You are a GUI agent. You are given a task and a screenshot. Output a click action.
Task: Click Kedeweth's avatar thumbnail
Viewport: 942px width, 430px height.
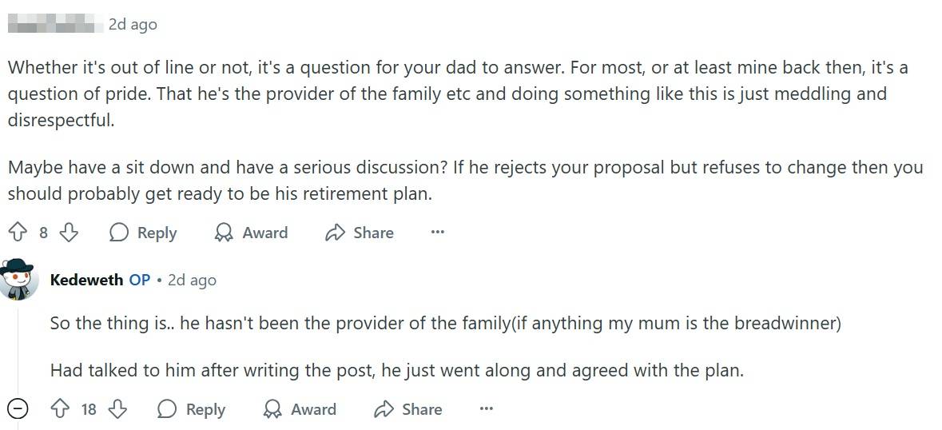(x=18, y=280)
